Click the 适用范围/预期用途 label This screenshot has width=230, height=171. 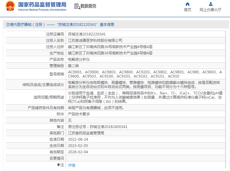49,97
